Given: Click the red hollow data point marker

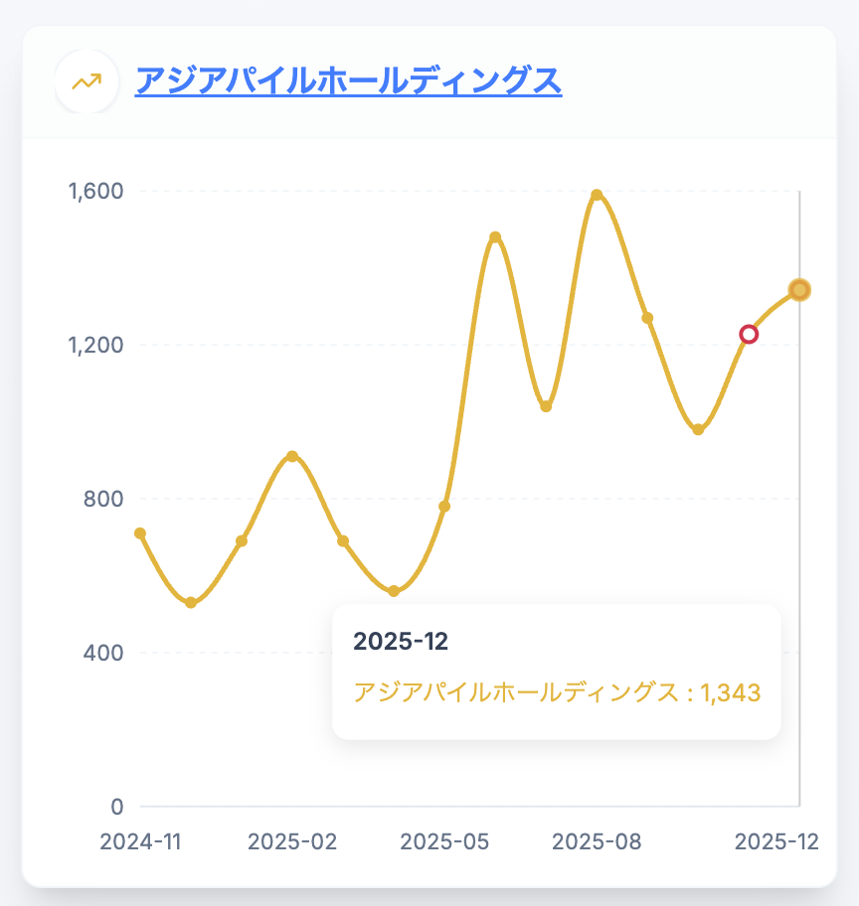Looking at the screenshot, I should tap(749, 334).
